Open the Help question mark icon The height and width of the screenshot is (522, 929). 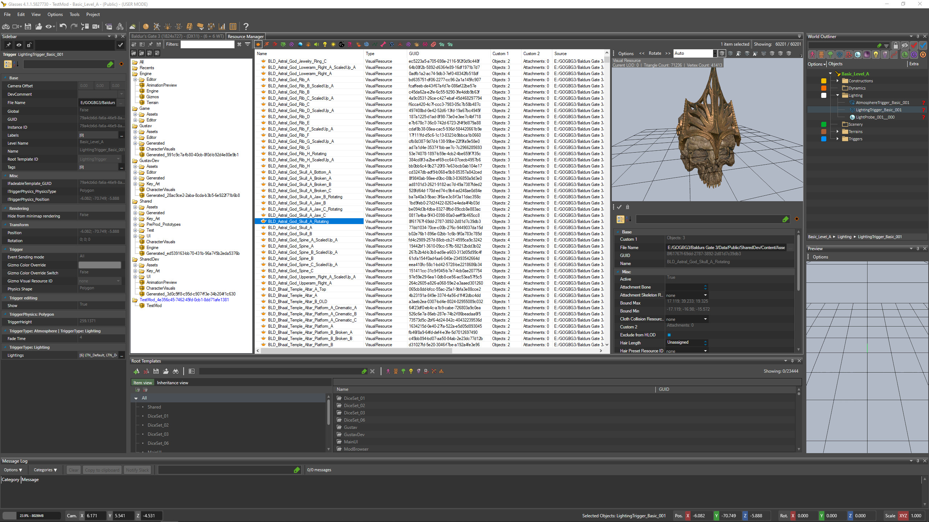[246, 26]
